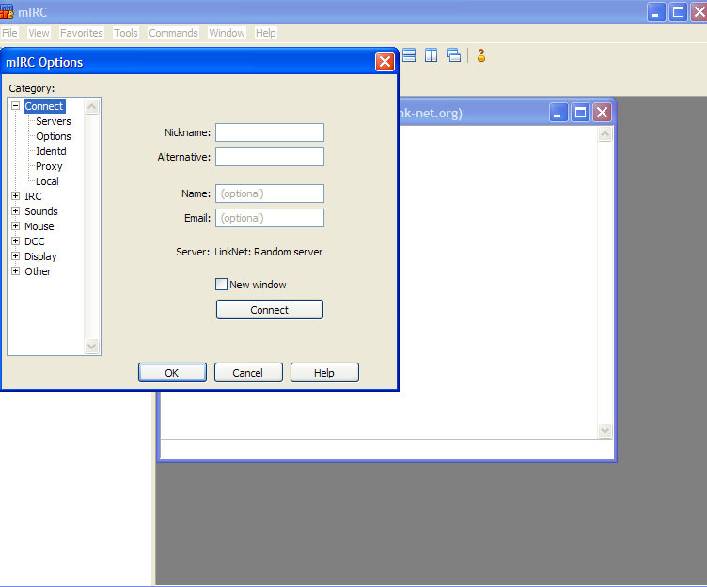The height and width of the screenshot is (587, 707).
Task: Minimize the status window
Action: (558, 113)
